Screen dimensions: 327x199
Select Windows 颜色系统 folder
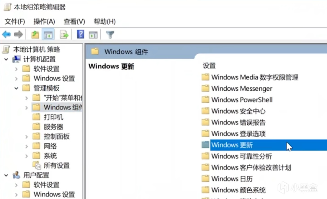point(238,190)
